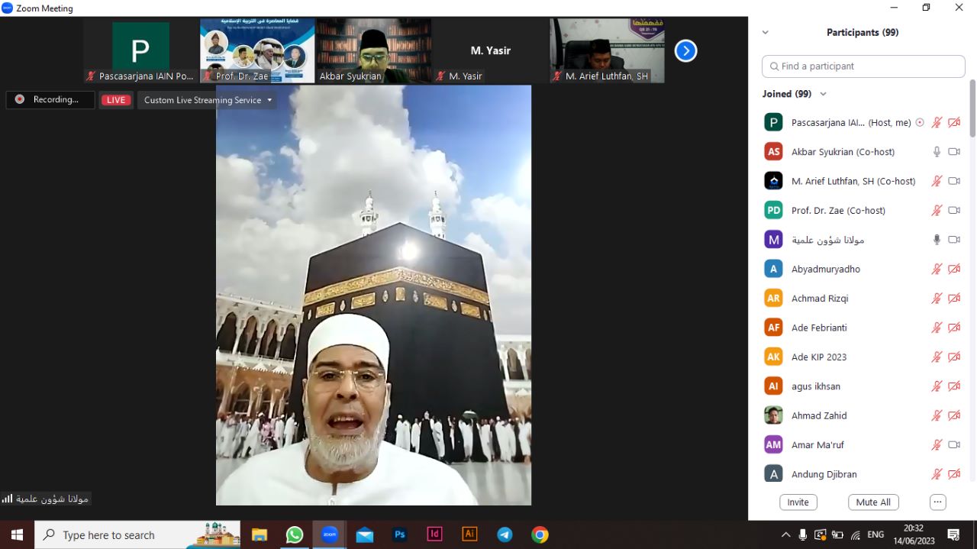Click the Invite button
Image resolution: width=977 pixels, height=549 pixels.
[x=798, y=502]
